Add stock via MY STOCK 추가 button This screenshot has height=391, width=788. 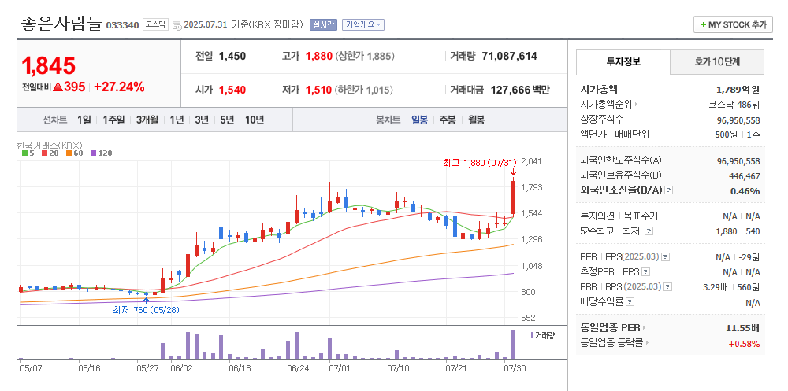pos(733,24)
